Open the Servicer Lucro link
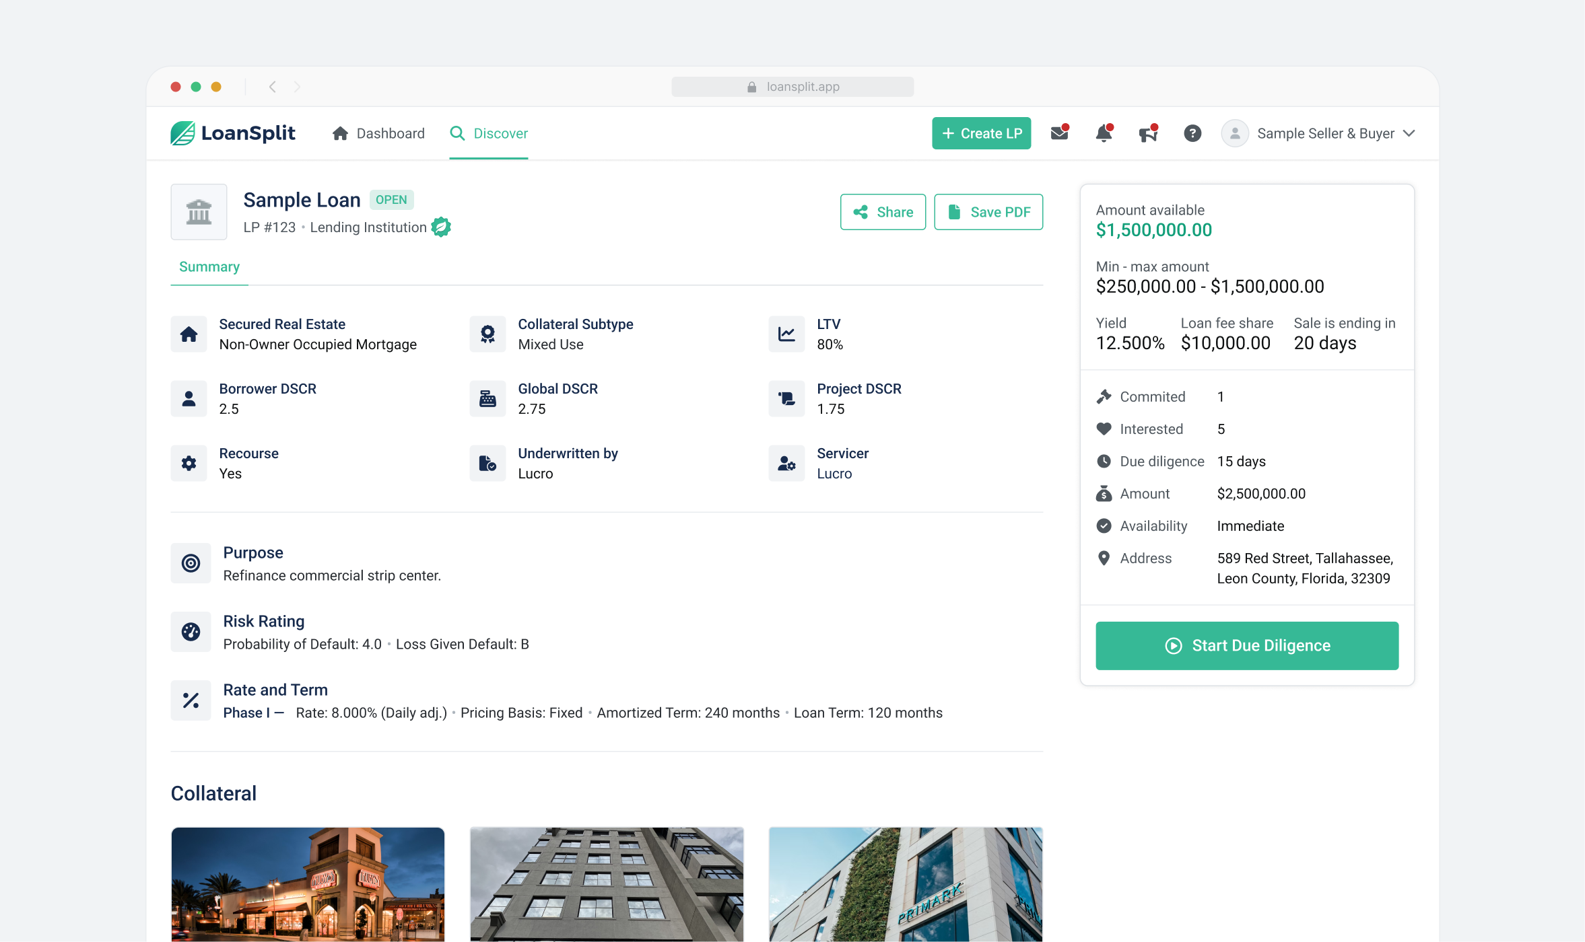 [834, 474]
